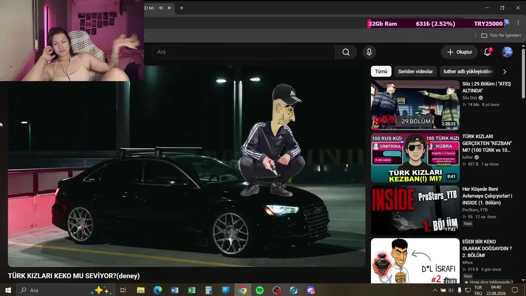Select the Tümü filter chip

(x=381, y=72)
